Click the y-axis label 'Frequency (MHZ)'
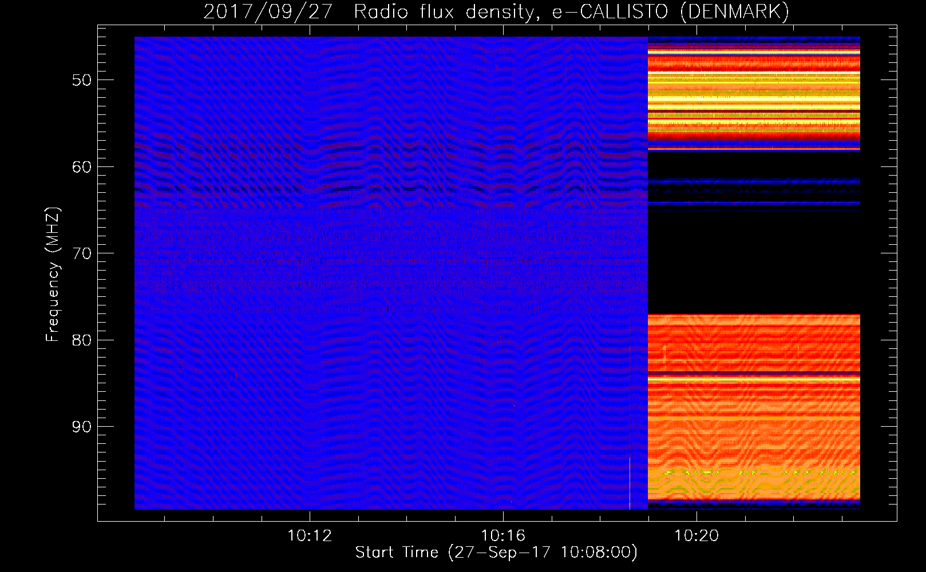The width and height of the screenshot is (926, 572). pos(53,275)
